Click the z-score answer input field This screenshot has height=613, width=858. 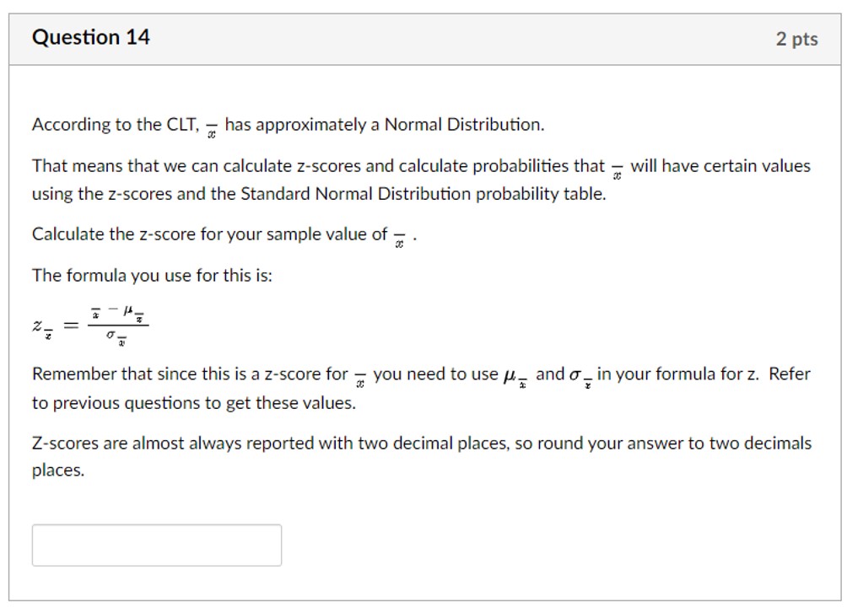(156, 545)
